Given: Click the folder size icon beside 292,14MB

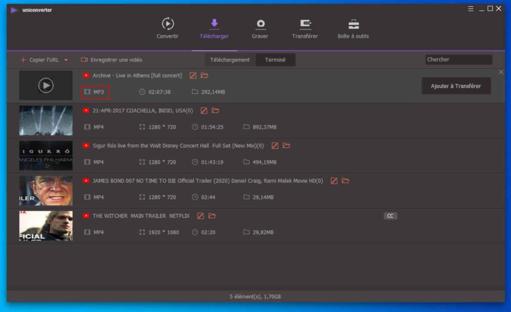Looking at the screenshot, I should (x=195, y=92).
